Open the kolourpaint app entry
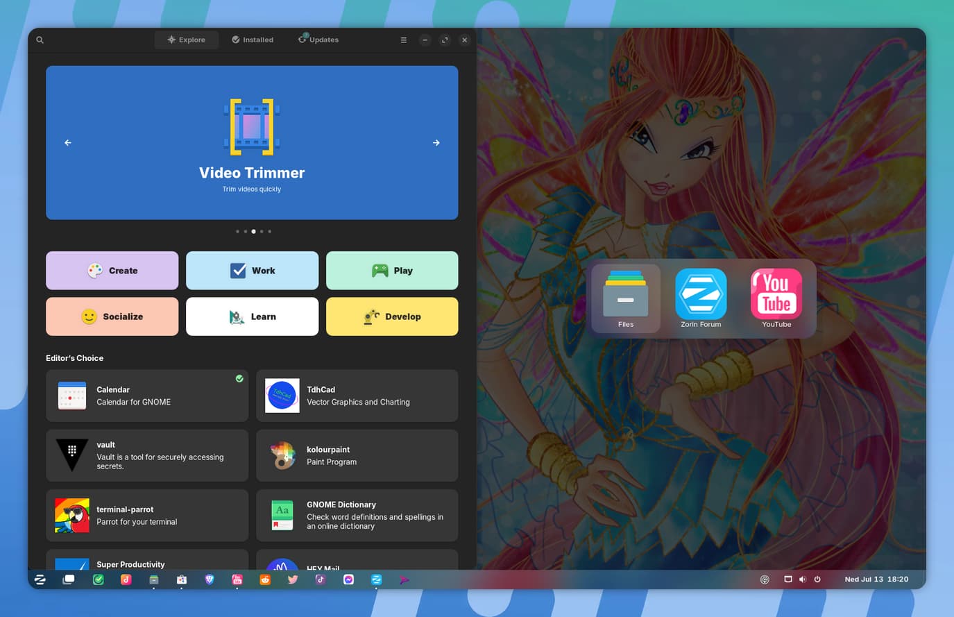The image size is (954, 617). [x=357, y=455]
